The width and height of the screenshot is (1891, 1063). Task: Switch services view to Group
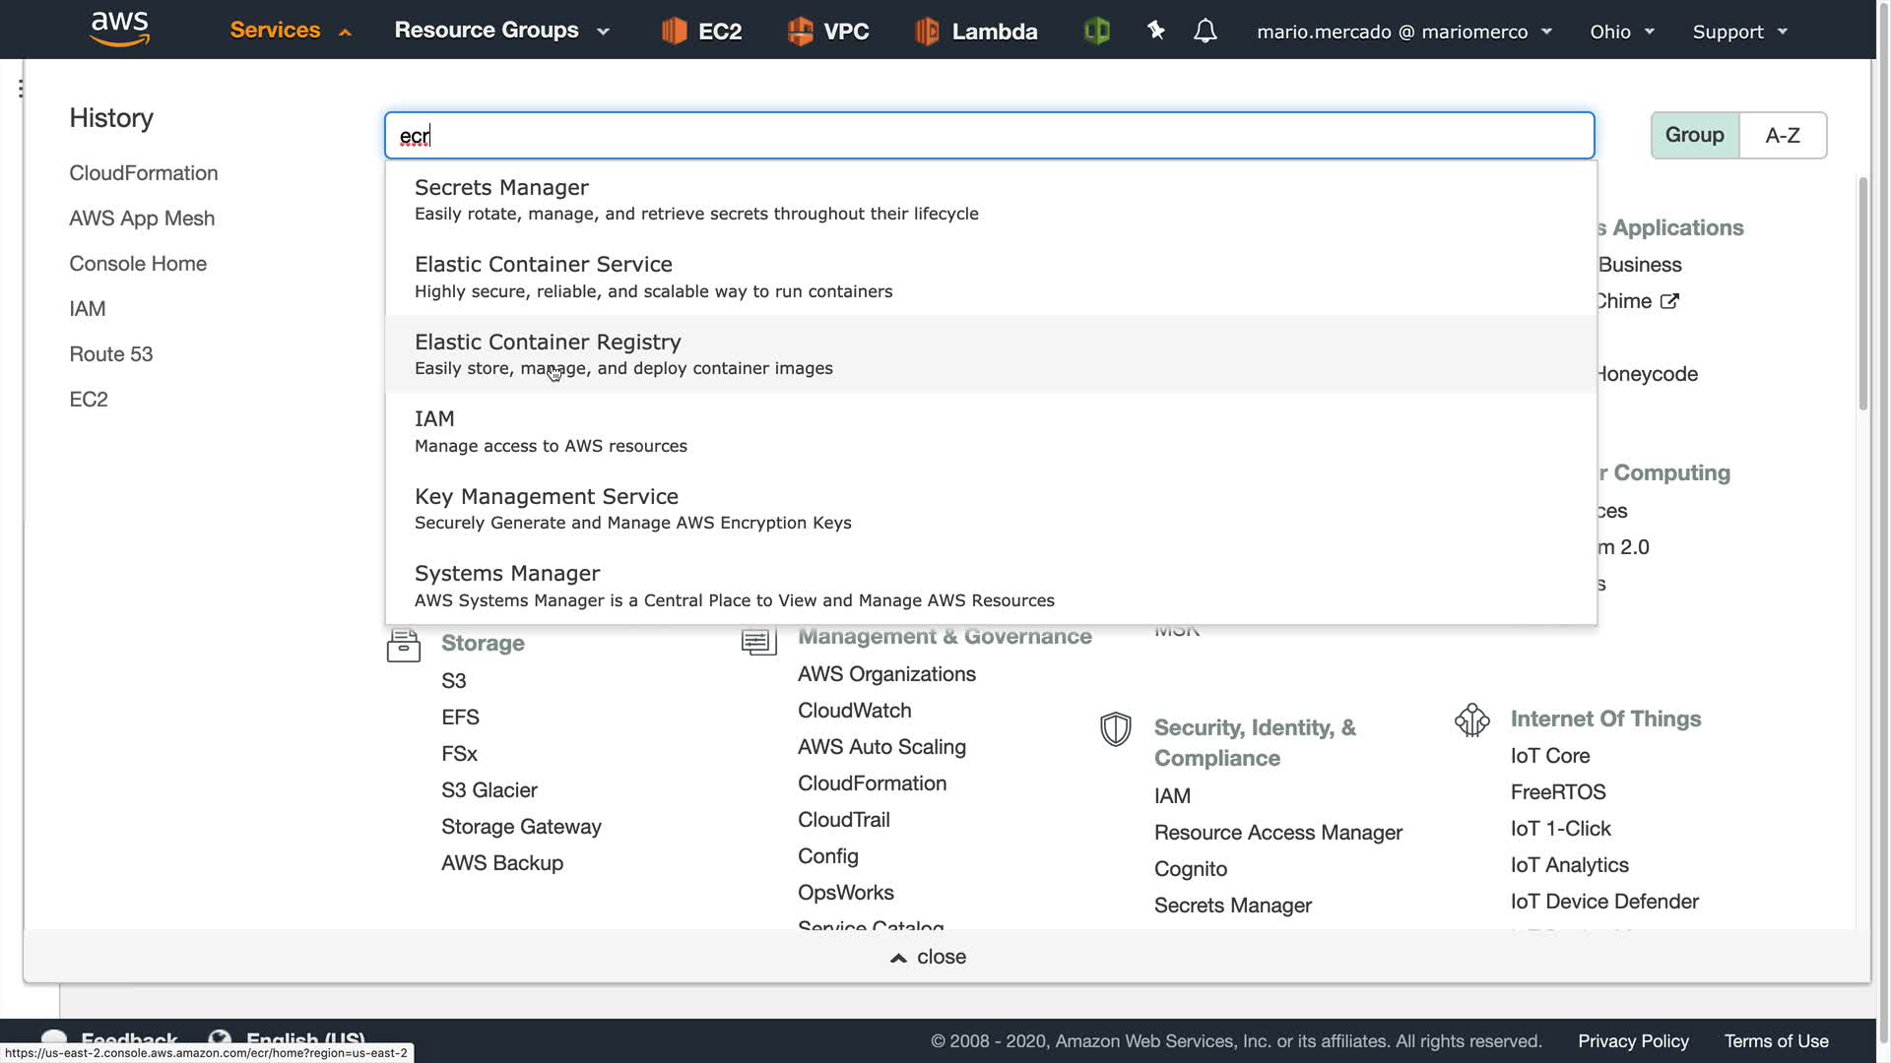coord(1694,135)
